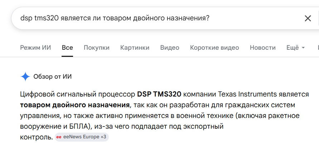Click the small arrow next to Ещё
Screen dimensions: 319x148
point(303,48)
